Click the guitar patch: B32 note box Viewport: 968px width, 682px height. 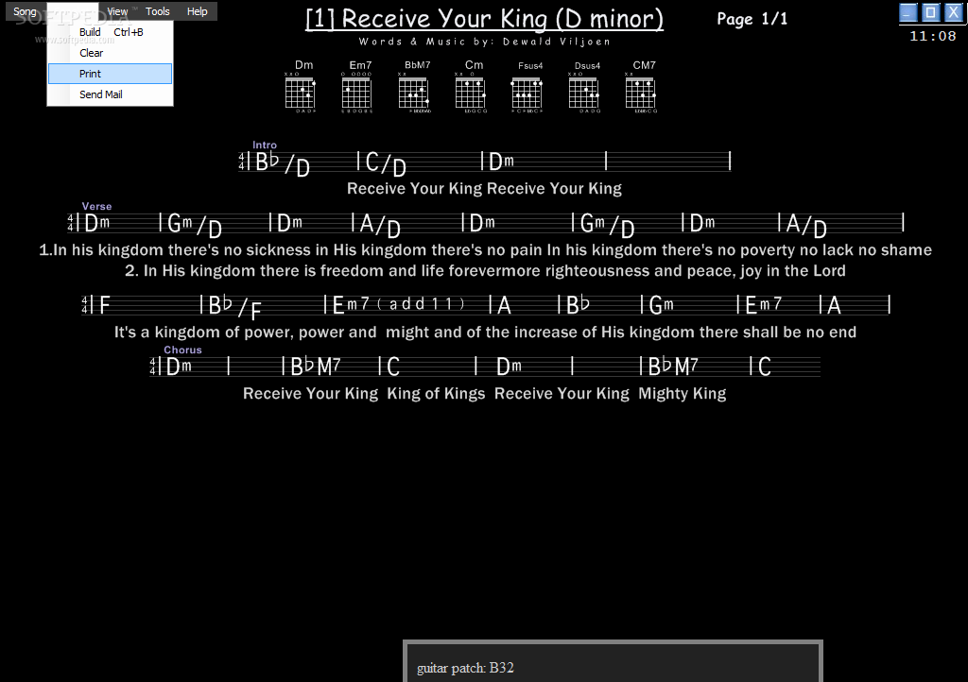pyautogui.click(x=613, y=661)
